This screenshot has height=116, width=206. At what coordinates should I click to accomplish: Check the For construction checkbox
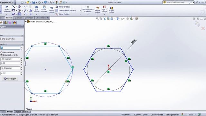[1, 39]
